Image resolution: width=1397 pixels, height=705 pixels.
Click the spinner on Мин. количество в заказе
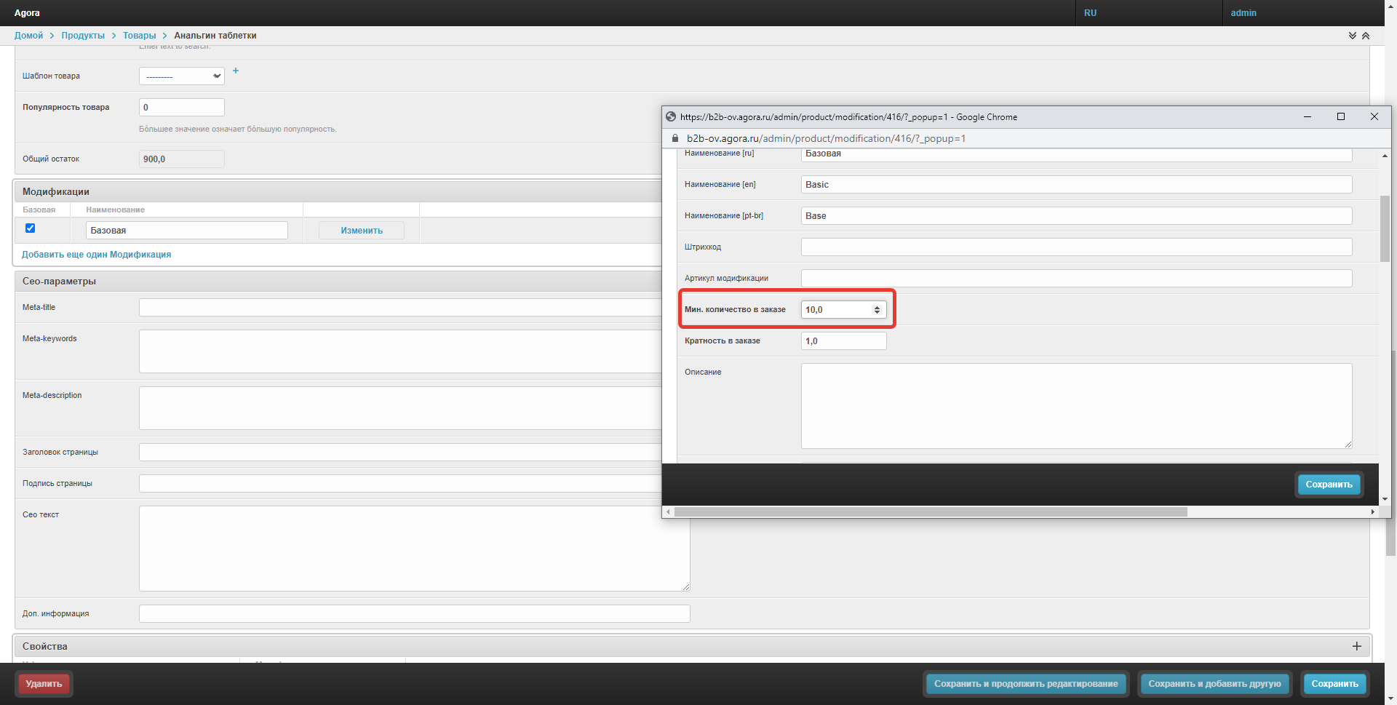click(877, 310)
